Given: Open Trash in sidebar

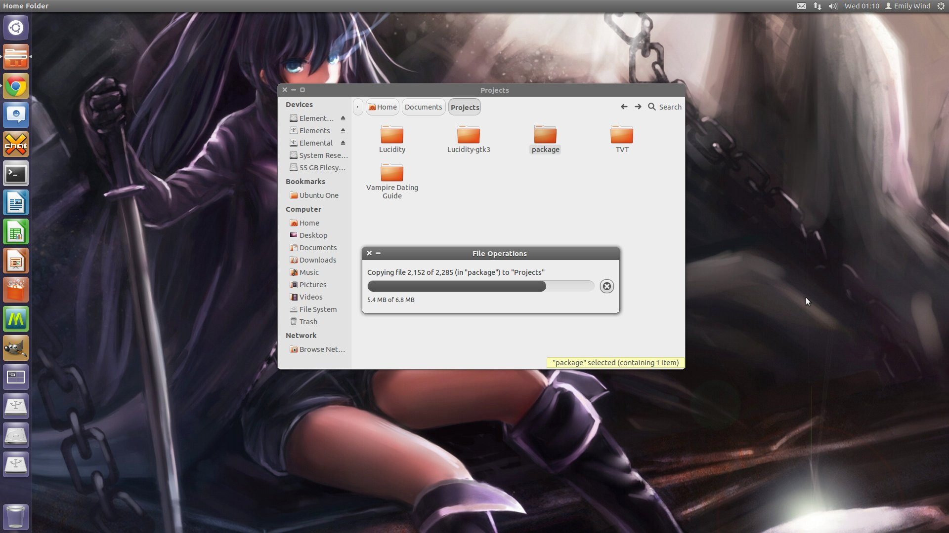Looking at the screenshot, I should (303, 321).
